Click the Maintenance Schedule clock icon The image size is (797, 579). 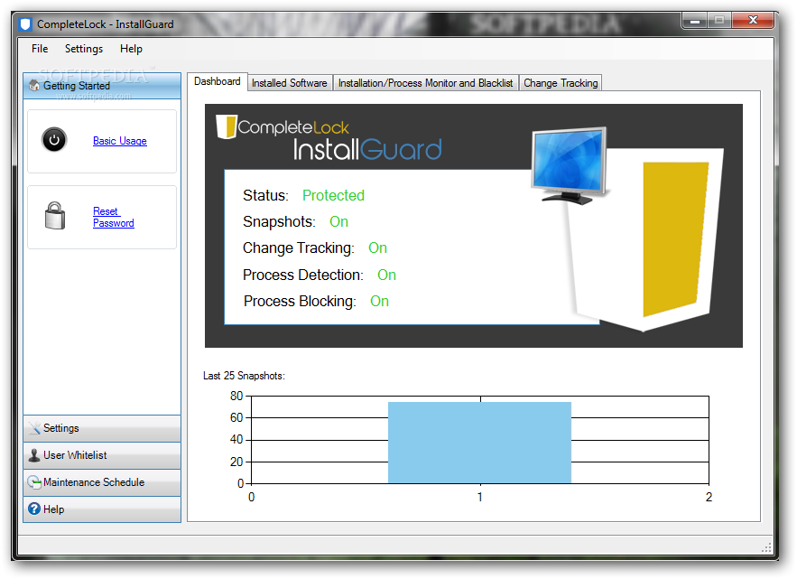(34, 482)
